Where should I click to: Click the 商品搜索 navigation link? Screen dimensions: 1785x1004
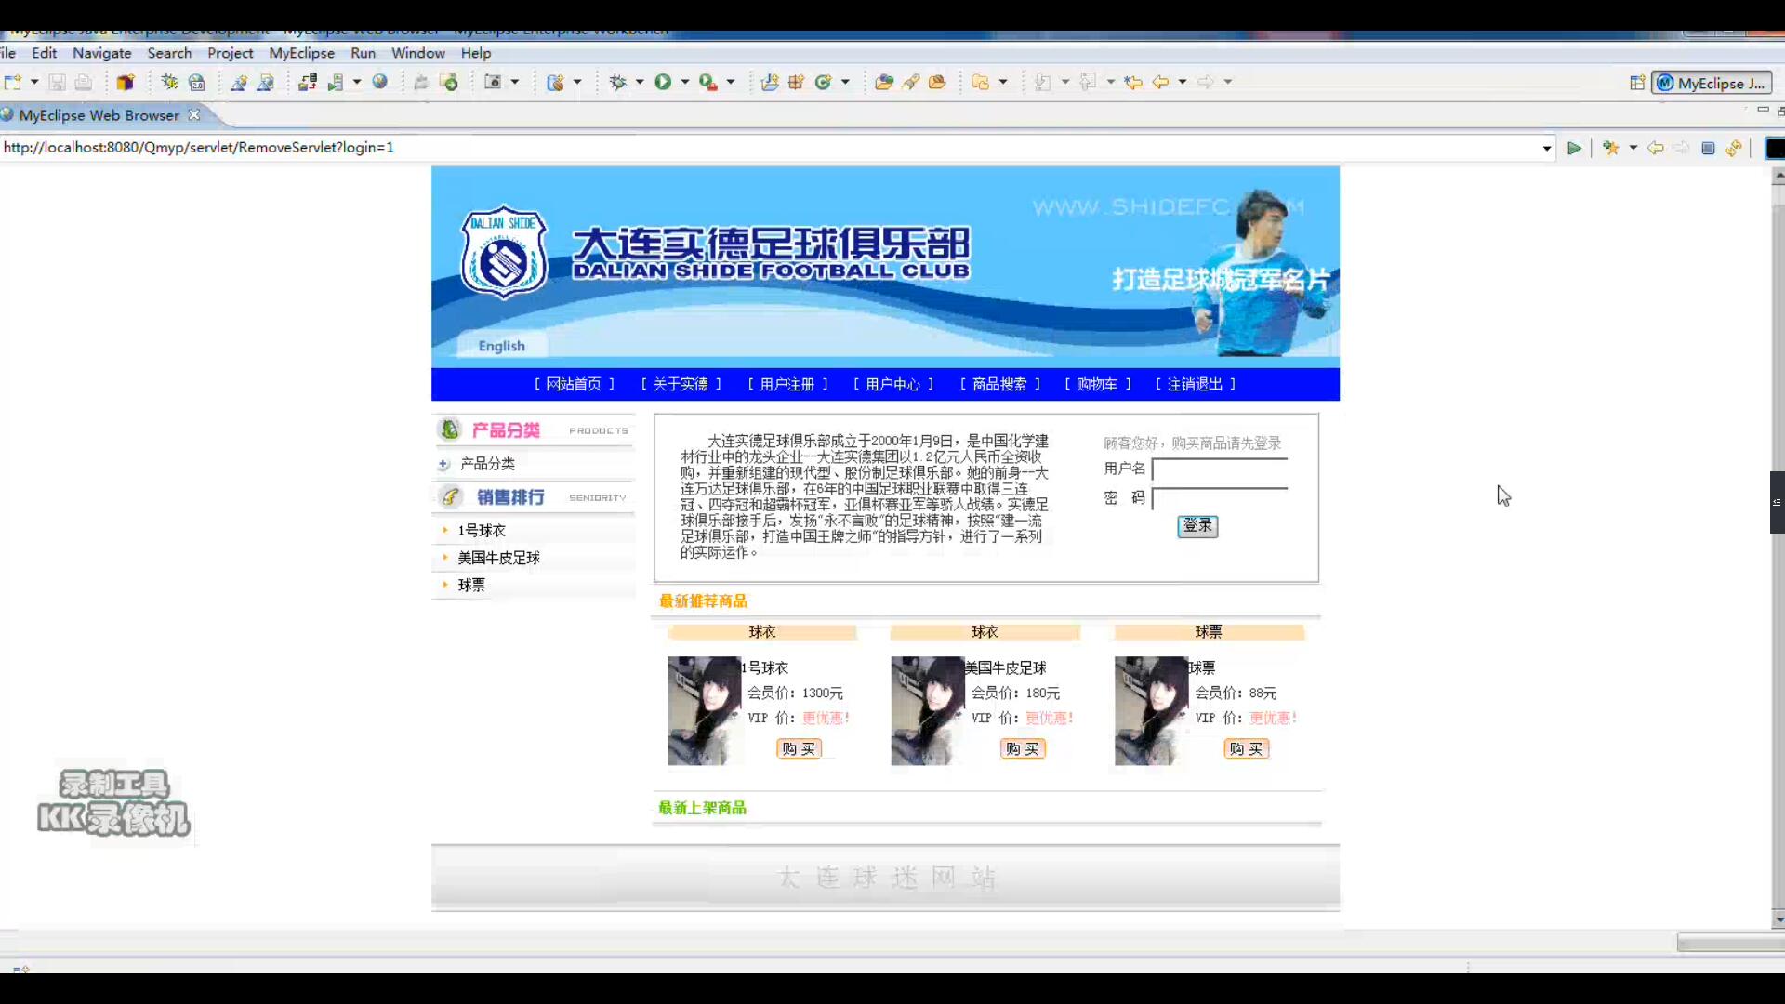pos(999,384)
